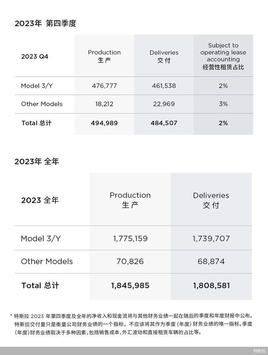The height and width of the screenshot is (355, 268).
Task: Select the "2023 Q4" table header cell
Action: (35, 56)
